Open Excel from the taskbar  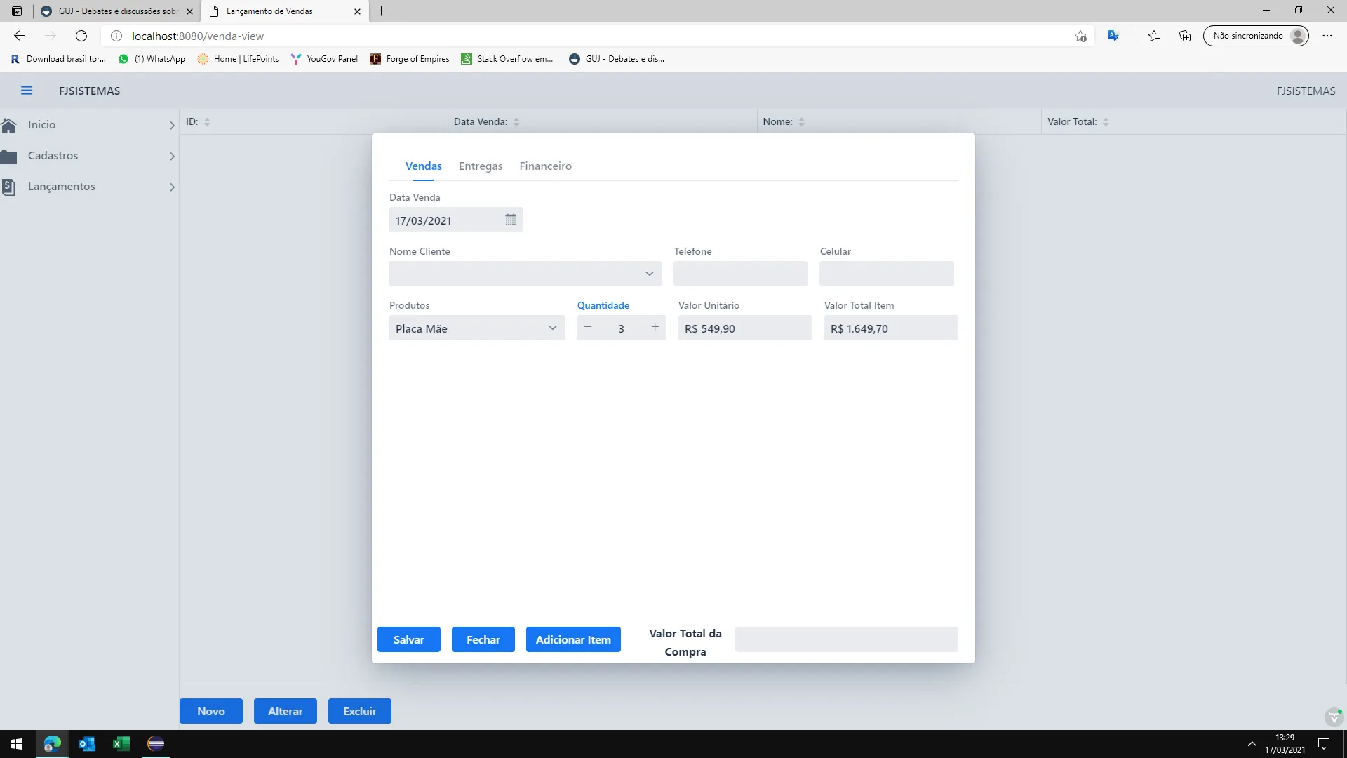[121, 744]
